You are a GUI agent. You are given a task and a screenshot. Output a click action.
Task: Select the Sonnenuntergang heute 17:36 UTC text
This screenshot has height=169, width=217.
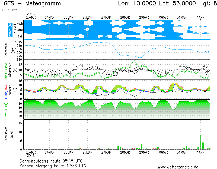[53, 165]
